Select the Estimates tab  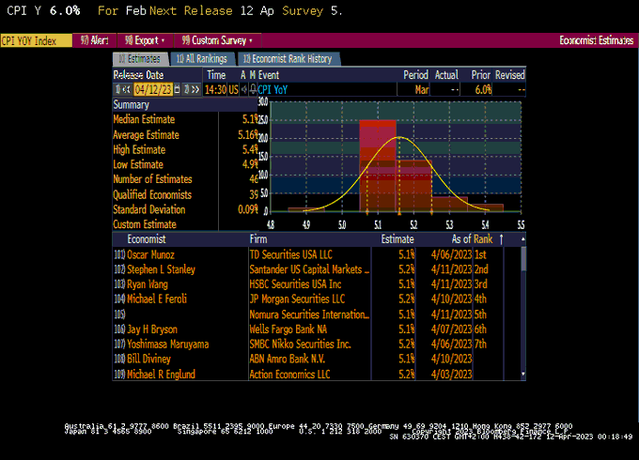pyautogui.click(x=140, y=58)
